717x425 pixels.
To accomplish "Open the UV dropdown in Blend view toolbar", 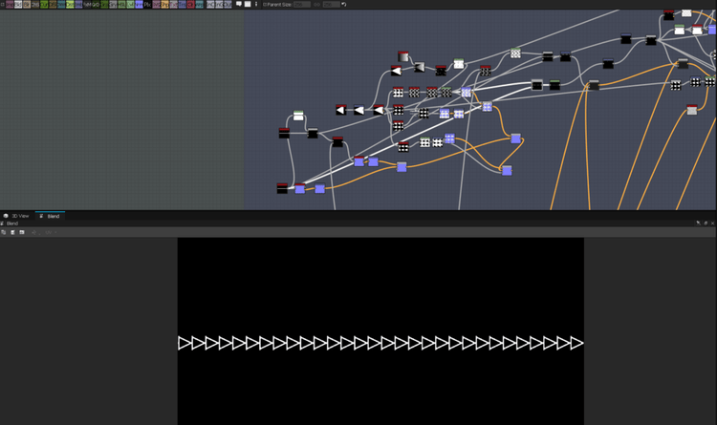I will 50,232.
